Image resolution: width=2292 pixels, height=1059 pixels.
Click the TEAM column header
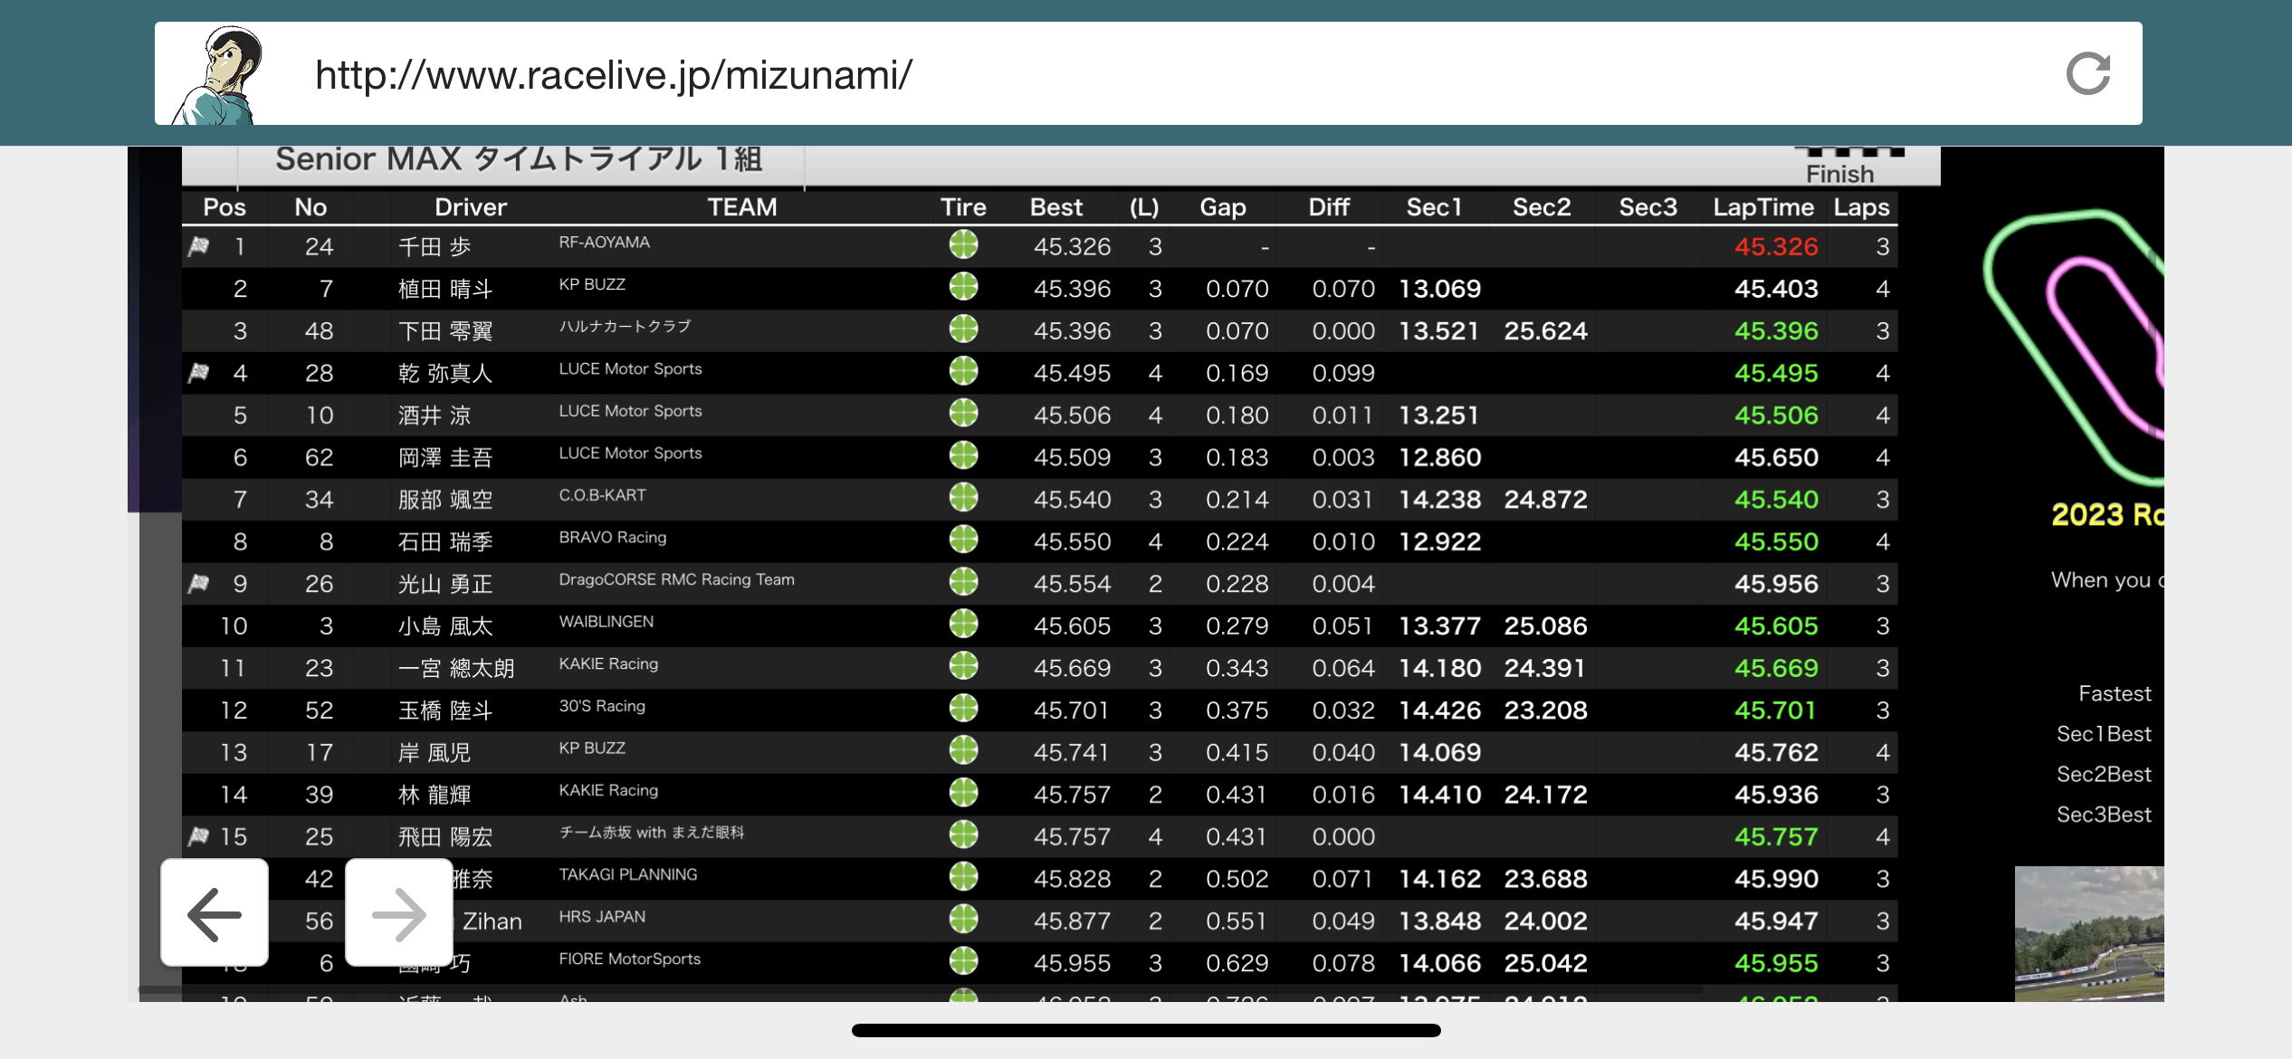(742, 207)
